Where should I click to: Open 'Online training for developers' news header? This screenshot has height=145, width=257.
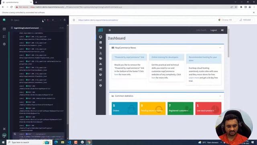pos(165,57)
